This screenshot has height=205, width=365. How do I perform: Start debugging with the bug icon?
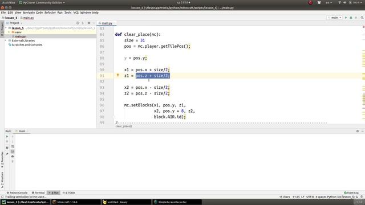[x=351, y=18]
